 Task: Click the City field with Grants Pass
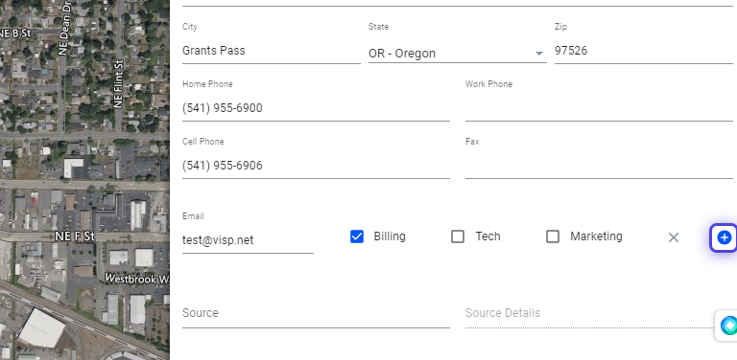272,51
